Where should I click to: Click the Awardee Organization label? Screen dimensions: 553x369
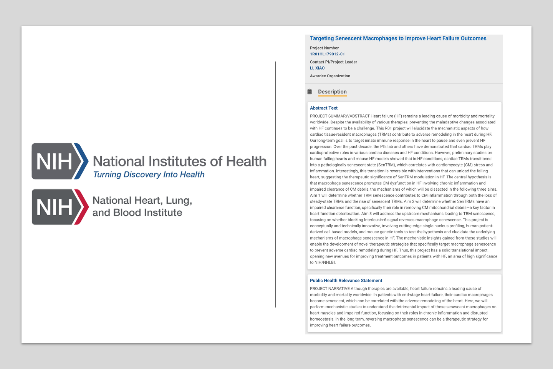pos(330,76)
